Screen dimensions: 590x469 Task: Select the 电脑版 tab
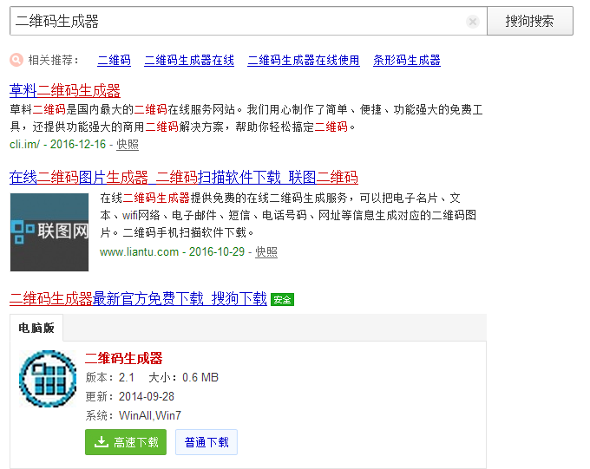click(x=36, y=328)
